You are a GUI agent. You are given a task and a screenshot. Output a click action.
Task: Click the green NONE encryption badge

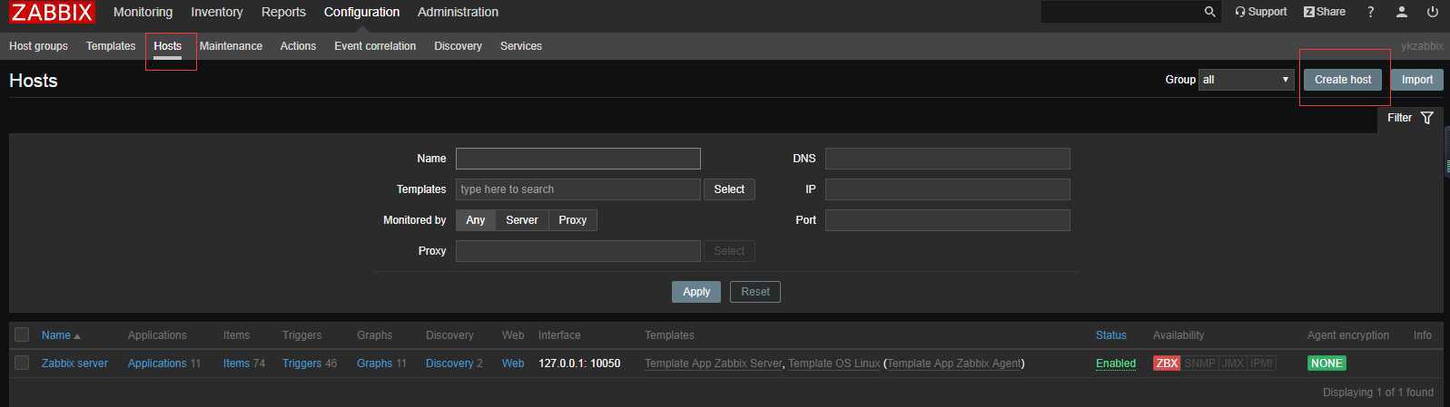pos(1327,363)
